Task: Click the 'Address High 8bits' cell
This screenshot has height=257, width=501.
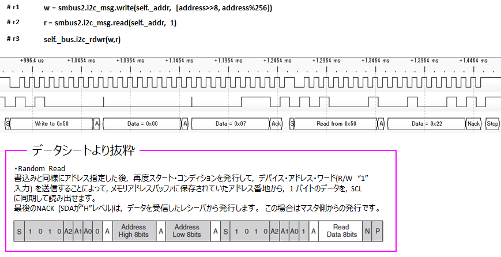Action: click(134, 231)
